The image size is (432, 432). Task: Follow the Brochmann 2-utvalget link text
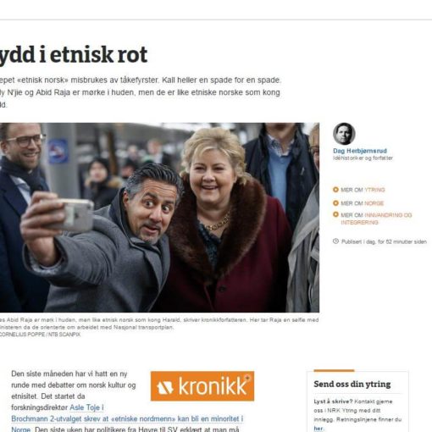pyautogui.click(x=127, y=418)
